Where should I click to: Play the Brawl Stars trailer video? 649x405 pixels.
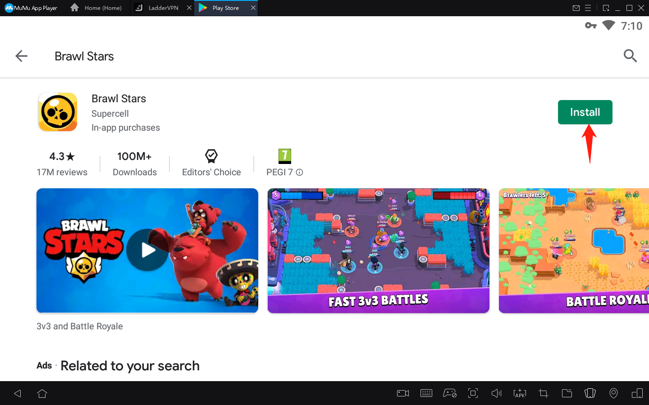[147, 250]
